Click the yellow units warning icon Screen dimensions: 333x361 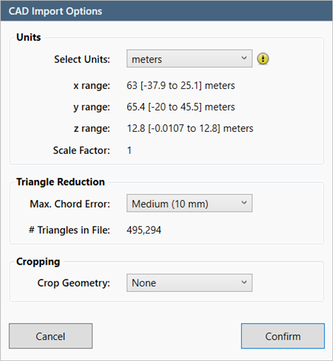[263, 59]
